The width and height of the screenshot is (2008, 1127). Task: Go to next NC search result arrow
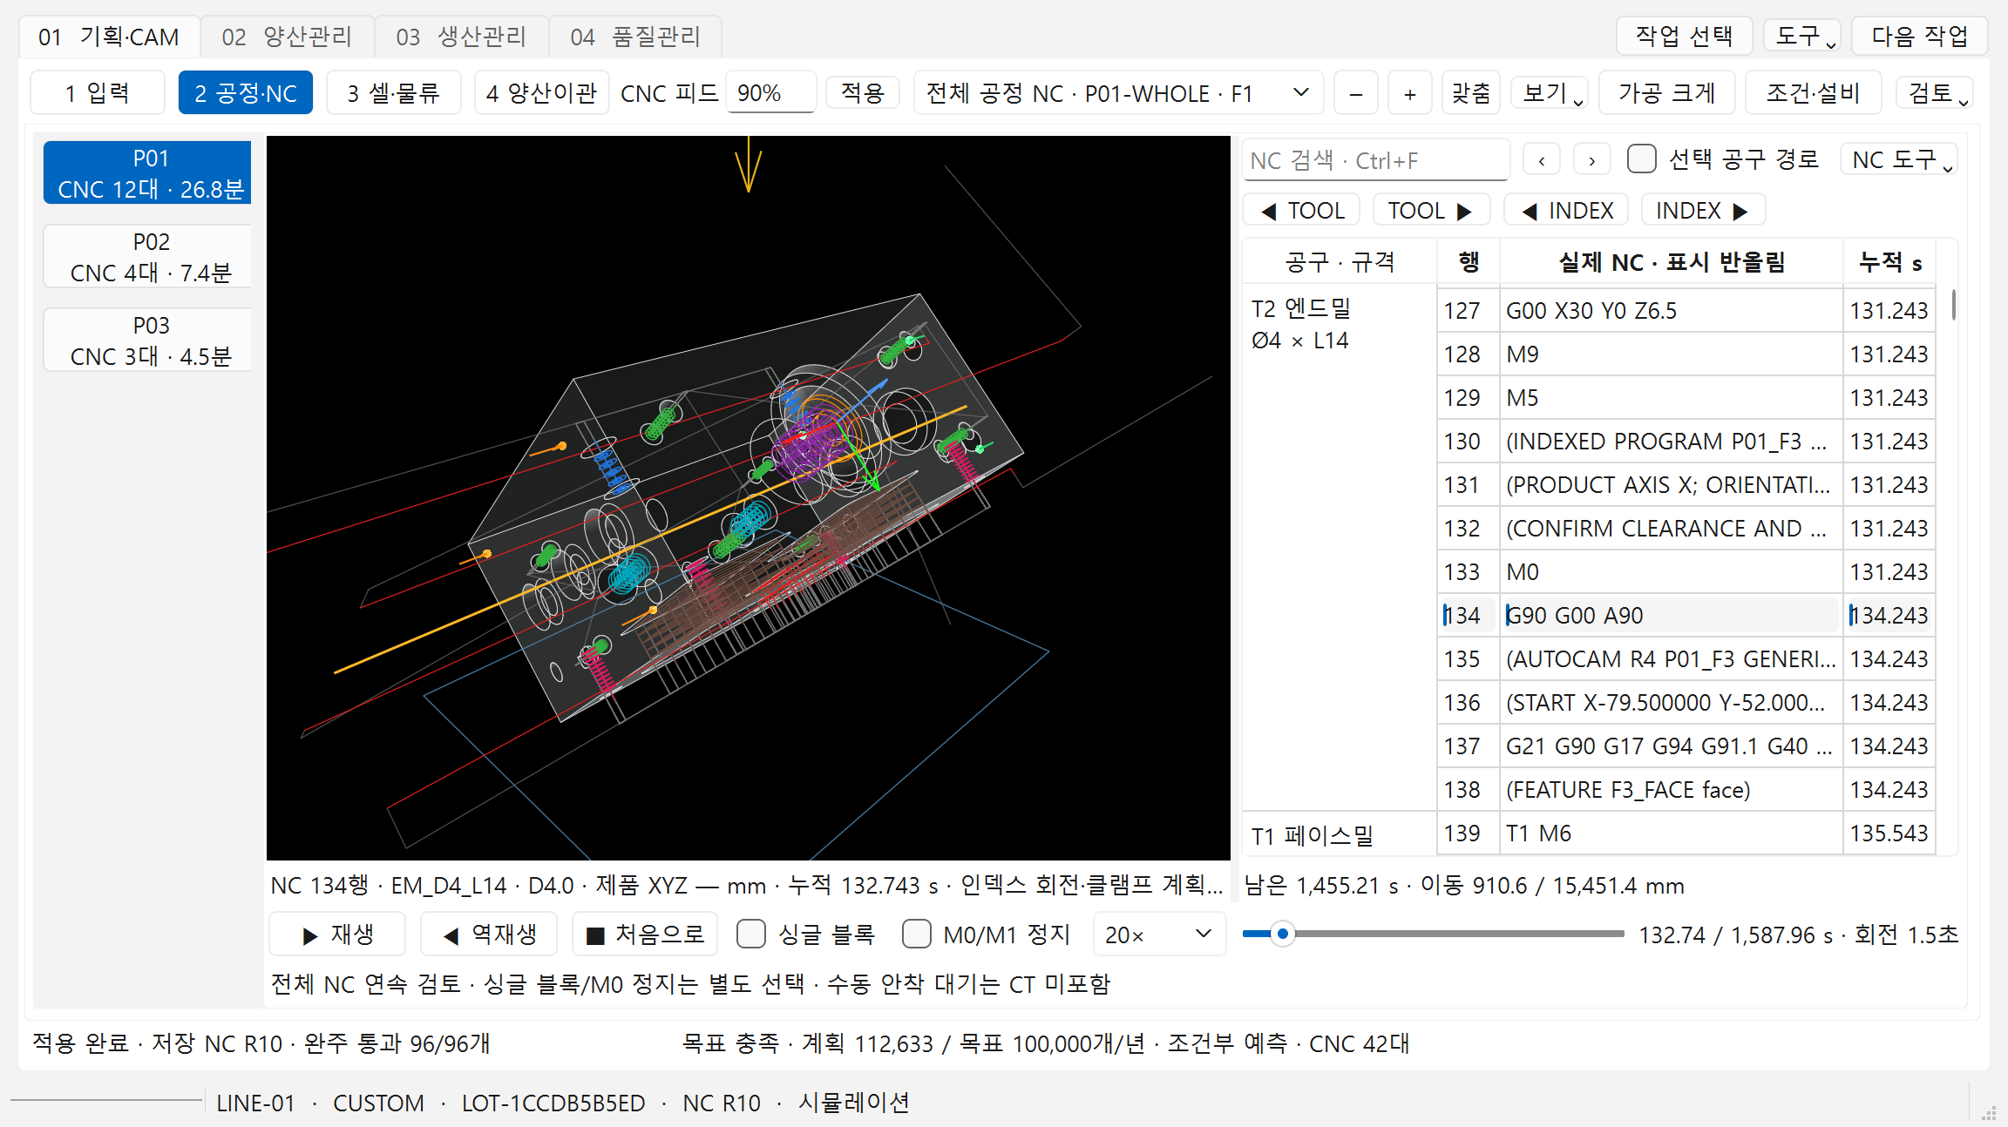tap(1591, 160)
